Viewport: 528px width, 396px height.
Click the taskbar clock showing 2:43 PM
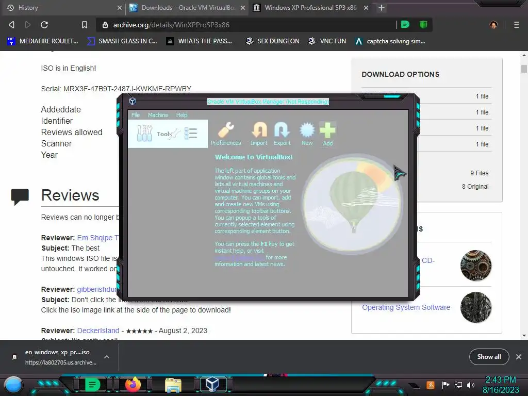pos(501,385)
